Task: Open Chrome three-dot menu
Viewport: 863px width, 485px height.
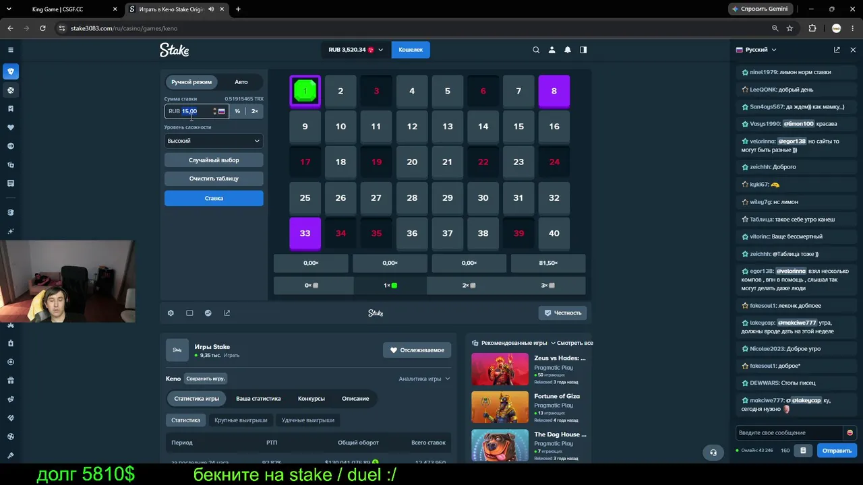Action: 853,28
